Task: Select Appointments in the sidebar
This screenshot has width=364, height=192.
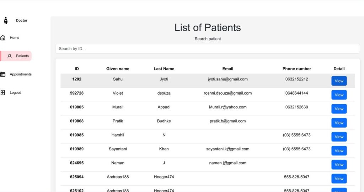Action: 21,74
